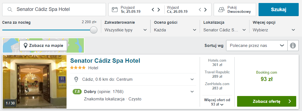Click the sort info icon
Viewport: 302px width, 111px height.
[293, 46]
